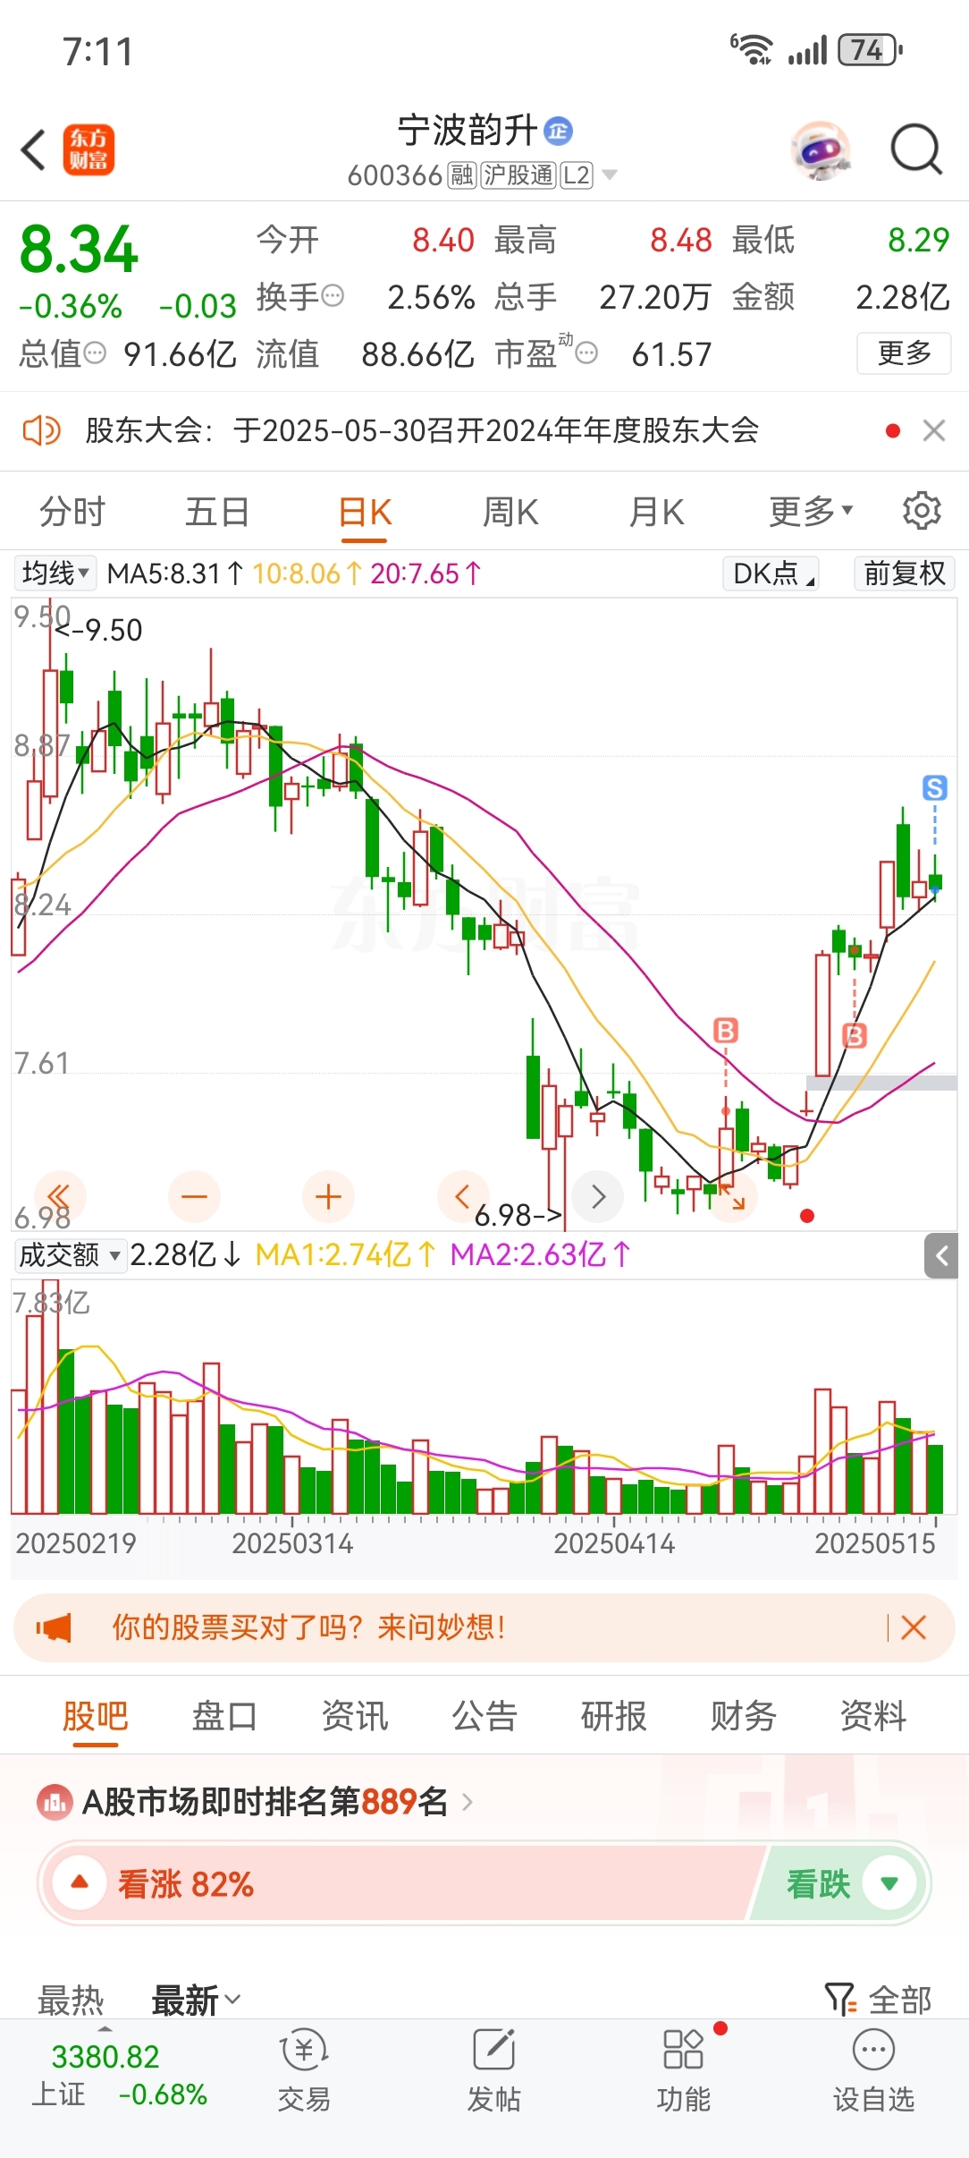Switch to 资料 tab
The image size is (969, 2158).
tap(873, 1716)
